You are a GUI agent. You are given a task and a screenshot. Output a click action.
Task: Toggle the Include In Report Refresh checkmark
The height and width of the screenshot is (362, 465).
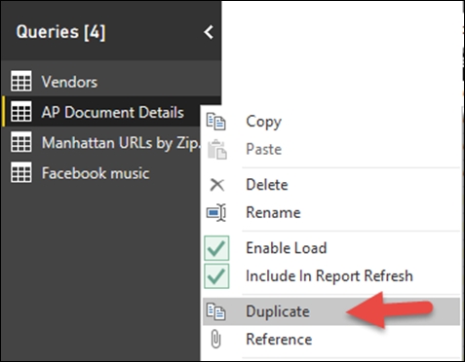click(x=216, y=276)
